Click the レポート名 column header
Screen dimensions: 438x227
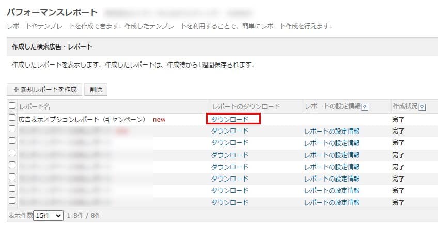[35, 106]
